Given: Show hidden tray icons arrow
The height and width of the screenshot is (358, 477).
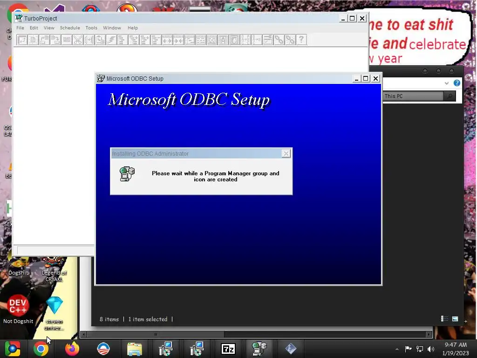Looking at the screenshot, I should pyautogui.click(x=397, y=349).
